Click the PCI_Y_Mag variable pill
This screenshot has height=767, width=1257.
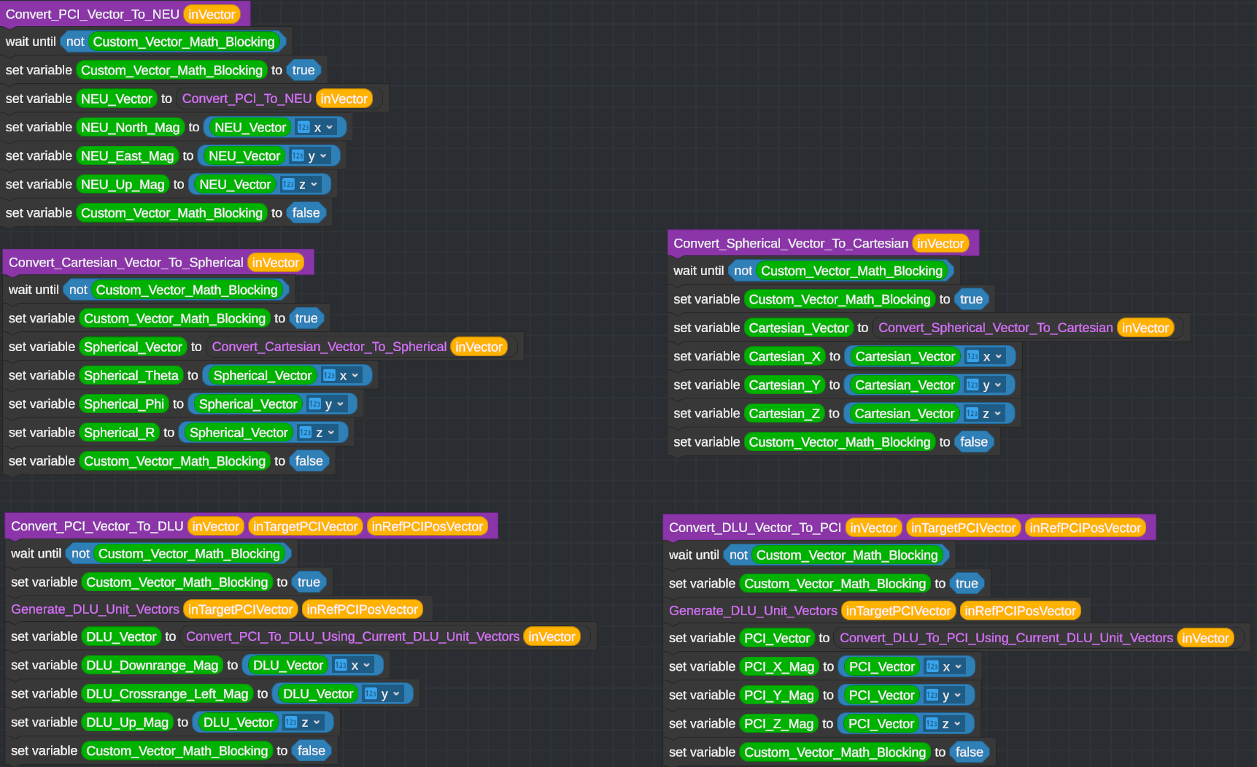(779, 695)
